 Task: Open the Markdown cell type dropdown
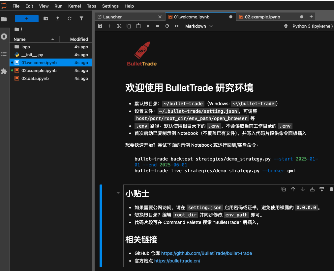tap(199, 26)
